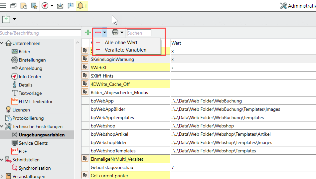Open Service Clients in the sidebar
Image resolution: width=316 pixels, height=179 pixels.
(x=33, y=143)
